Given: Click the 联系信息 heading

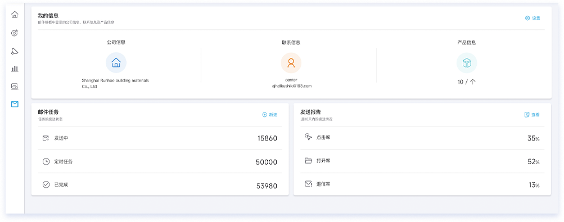Looking at the screenshot, I should click(x=291, y=42).
